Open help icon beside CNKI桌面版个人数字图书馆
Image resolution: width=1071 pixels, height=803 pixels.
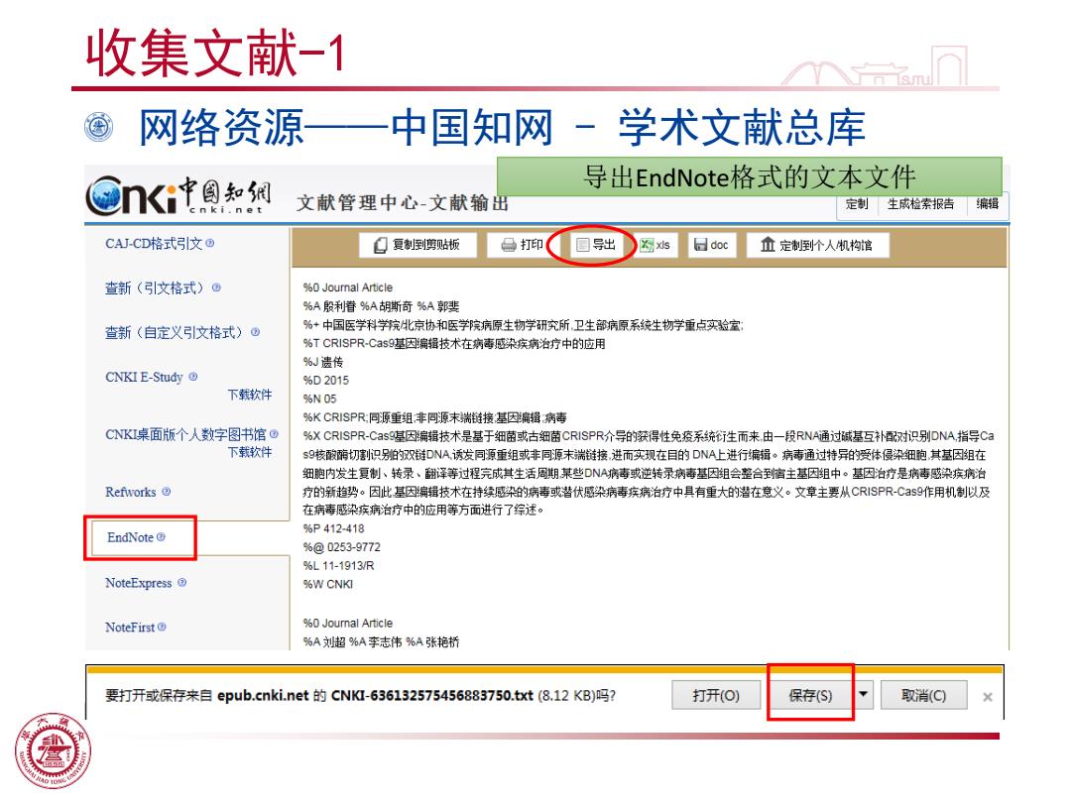pos(274,433)
